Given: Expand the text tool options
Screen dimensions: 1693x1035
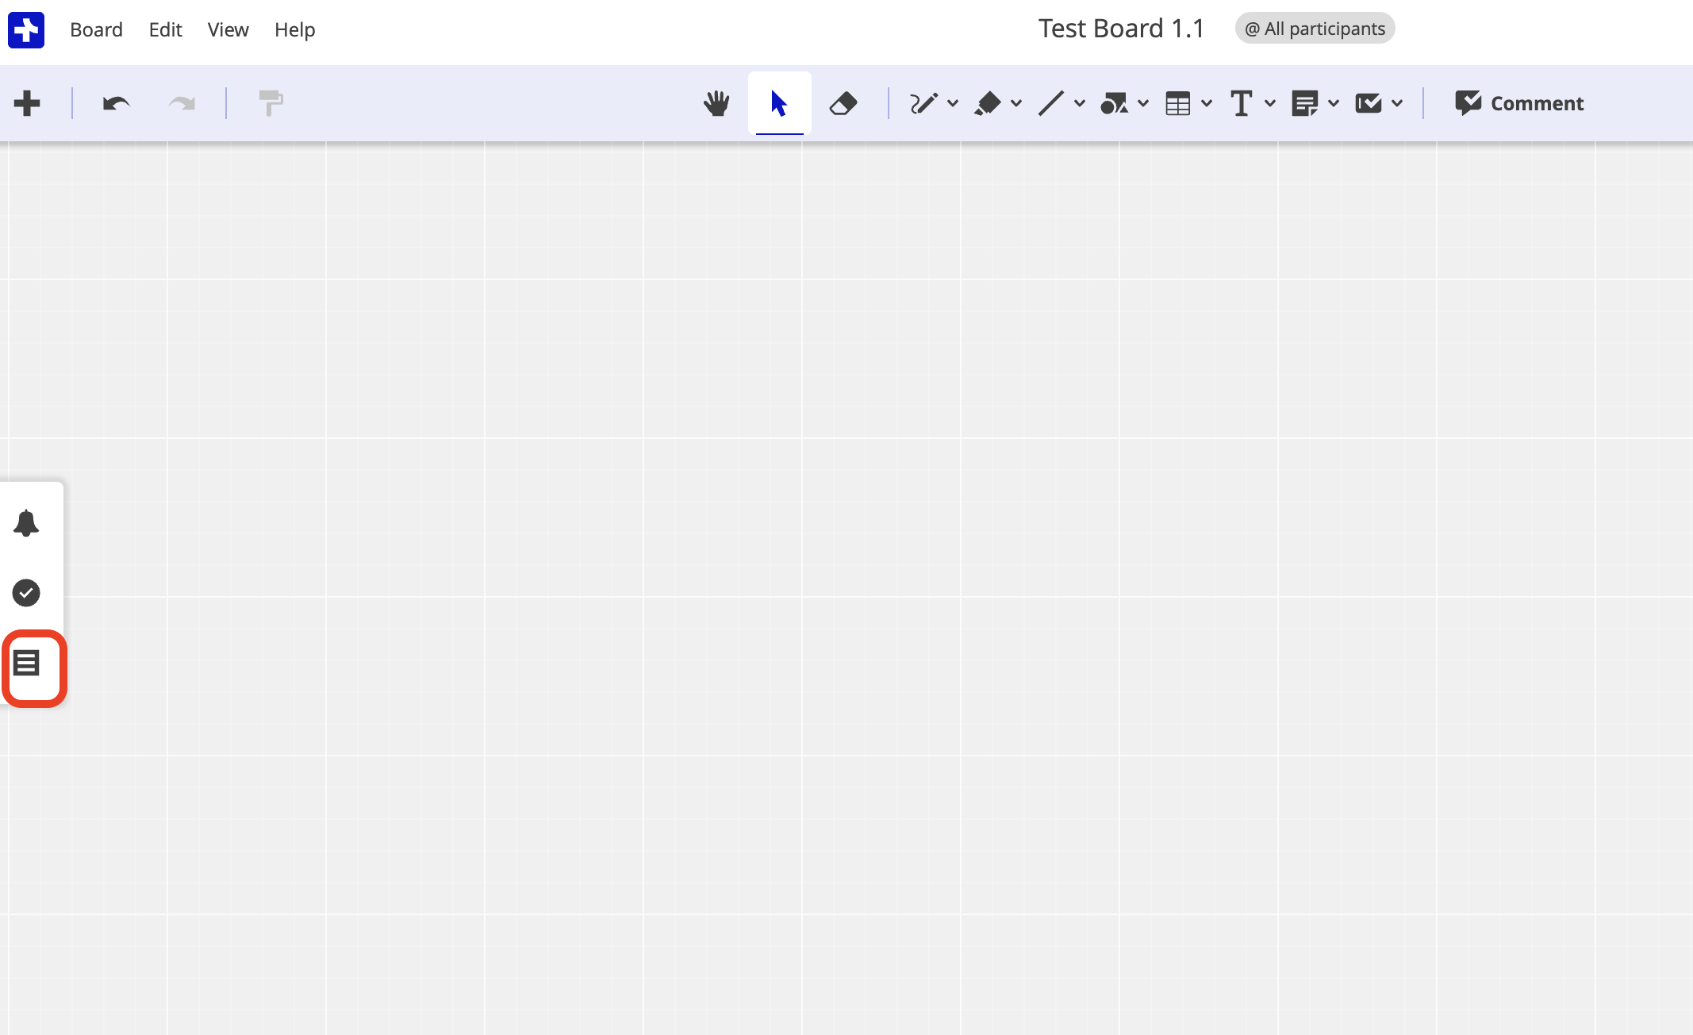Looking at the screenshot, I should click(1270, 103).
